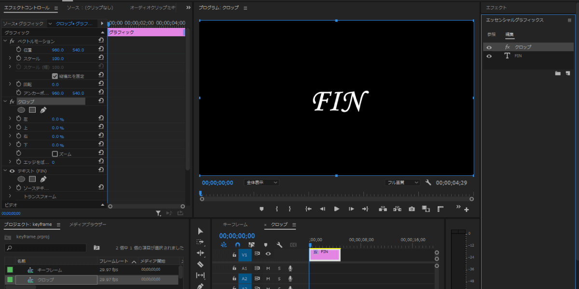Toggle 縦横比を固定 checkbox

pyautogui.click(x=55, y=76)
